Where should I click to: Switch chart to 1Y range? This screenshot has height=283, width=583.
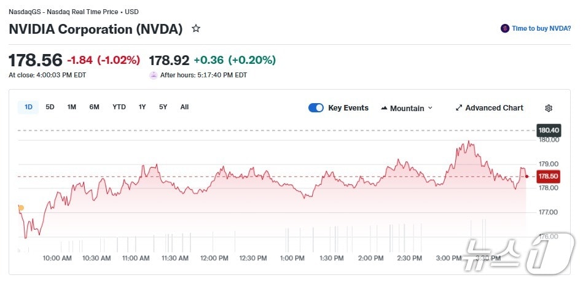click(142, 107)
